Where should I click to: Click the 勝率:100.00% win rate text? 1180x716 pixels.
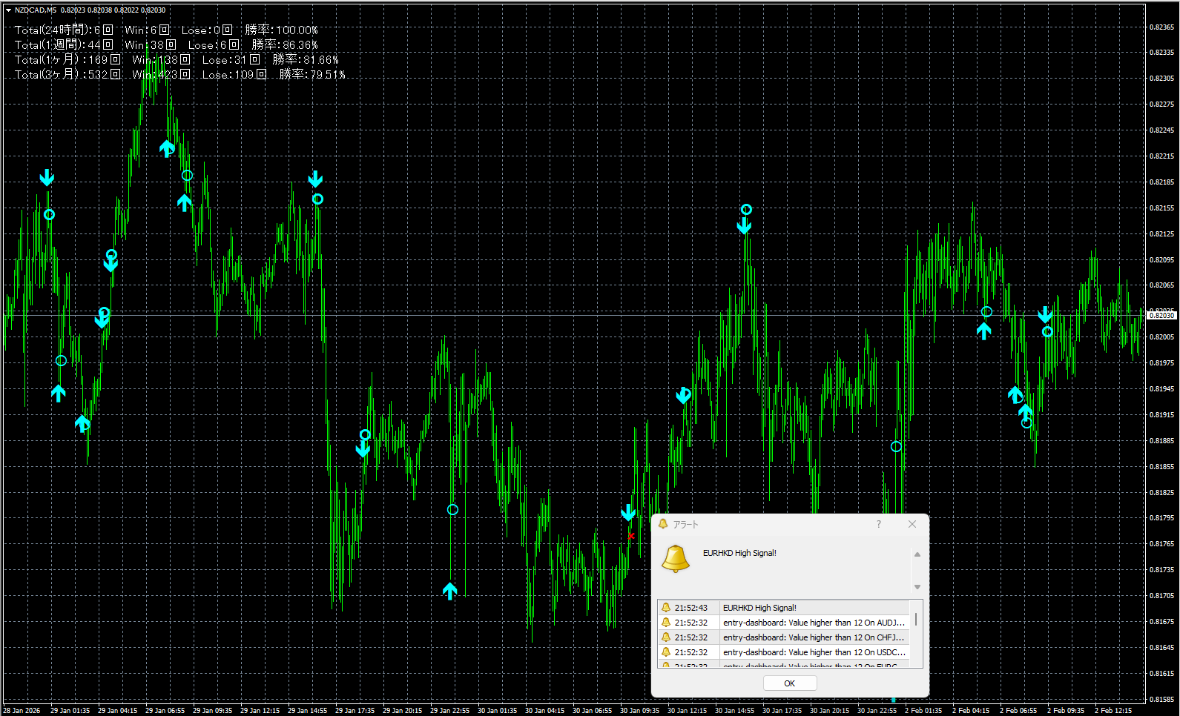[x=282, y=30]
